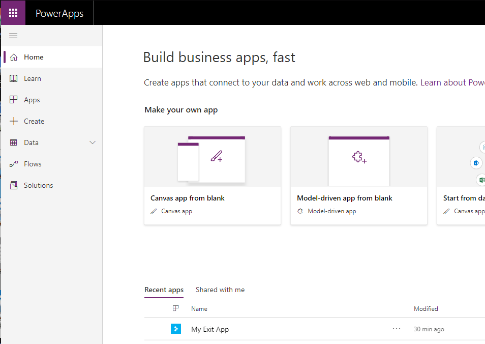Open More options ellipsis for My Exit App
The width and height of the screenshot is (485, 344).
click(397, 329)
